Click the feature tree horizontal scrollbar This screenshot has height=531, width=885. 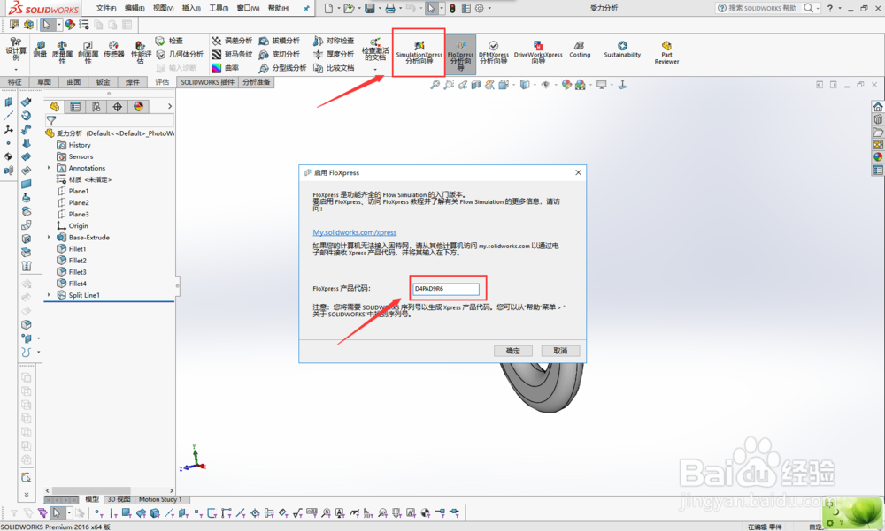pyautogui.click(x=109, y=490)
